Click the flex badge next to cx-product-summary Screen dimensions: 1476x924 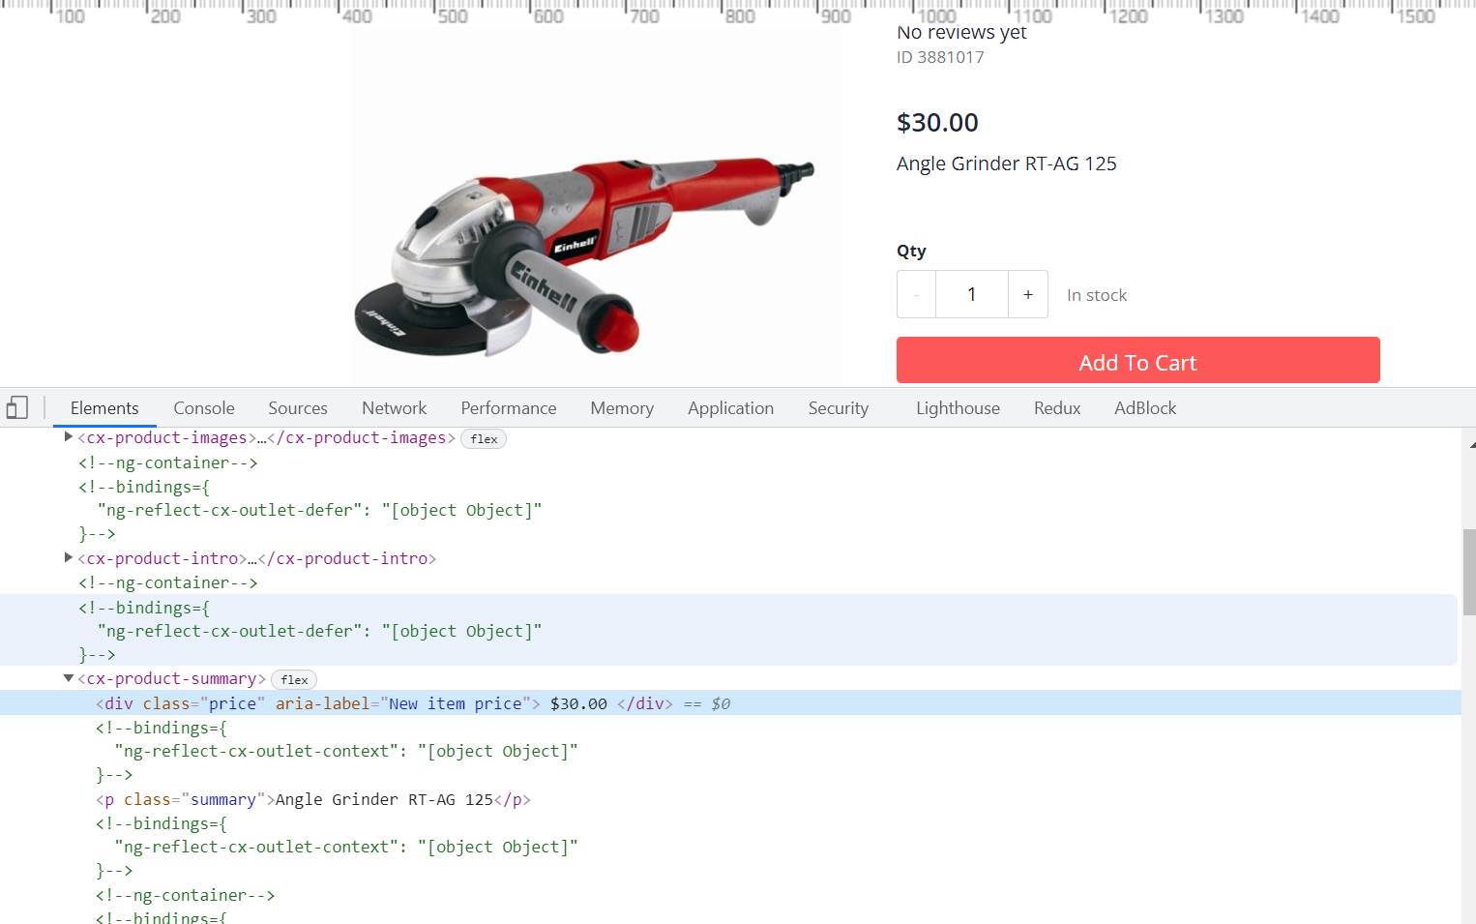[294, 680]
